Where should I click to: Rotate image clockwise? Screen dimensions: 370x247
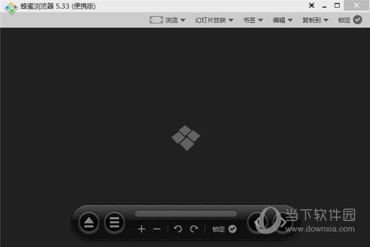coord(194,229)
